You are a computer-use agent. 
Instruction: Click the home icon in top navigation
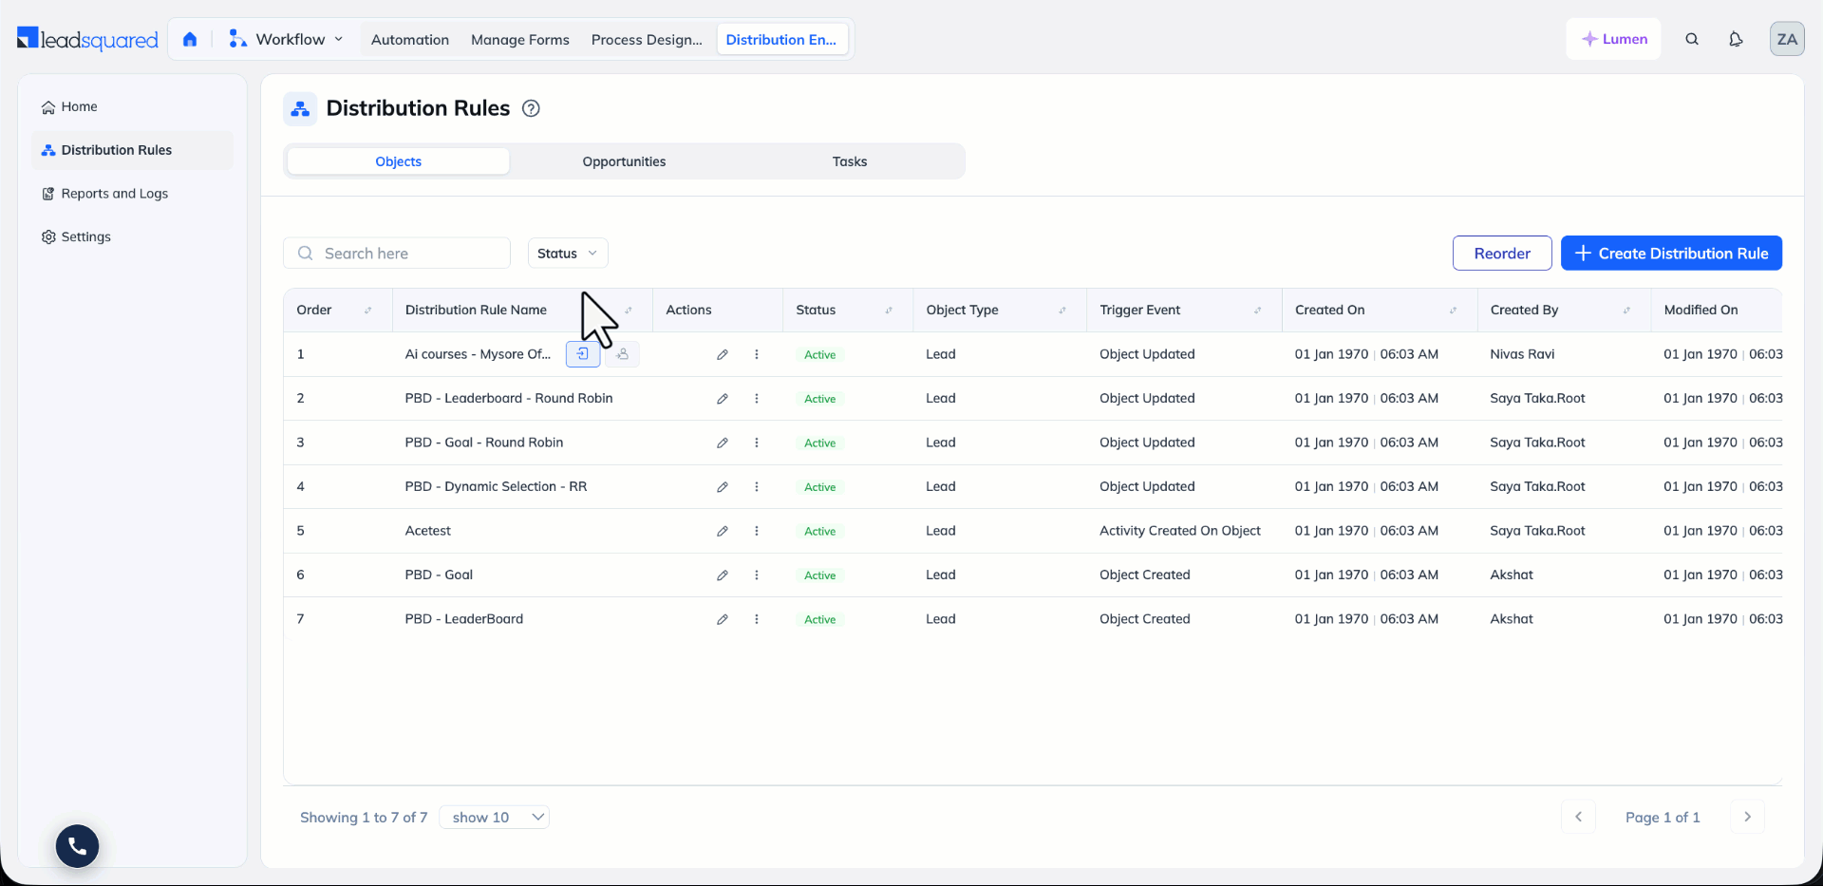click(x=190, y=39)
